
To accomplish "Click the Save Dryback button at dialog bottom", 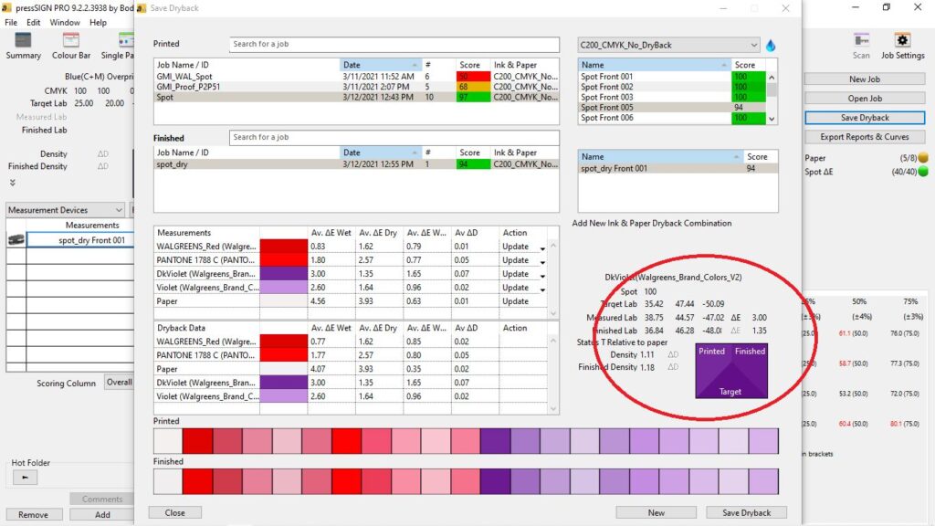I will (x=746, y=512).
